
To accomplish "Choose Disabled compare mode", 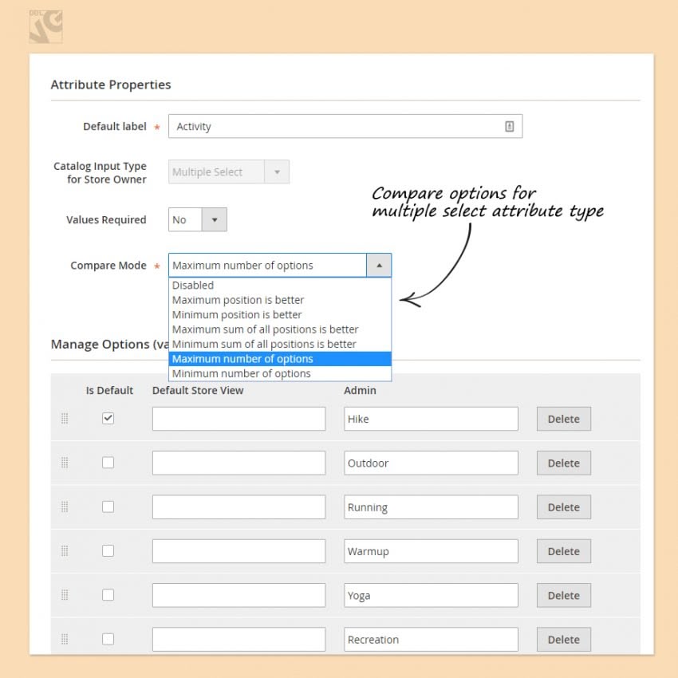I will [x=280, y=286].
